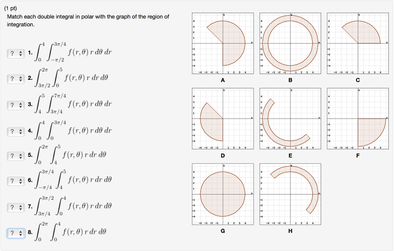
Task: Click the label A under the first graph
Action: click(222, 81)
